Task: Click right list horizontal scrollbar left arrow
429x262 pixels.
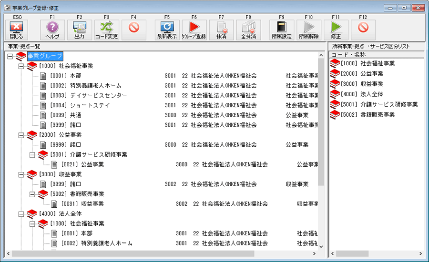Action: [333, 253]
